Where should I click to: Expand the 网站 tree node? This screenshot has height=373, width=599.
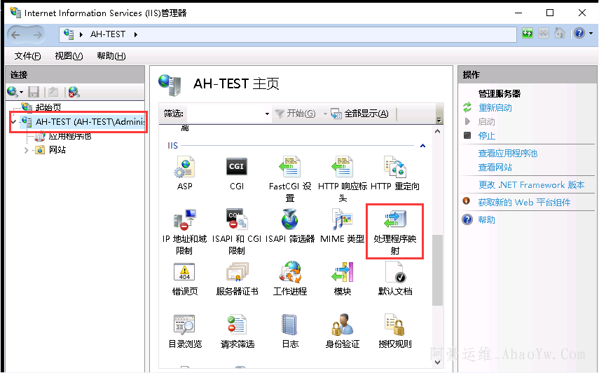click(x=27, y=150)
